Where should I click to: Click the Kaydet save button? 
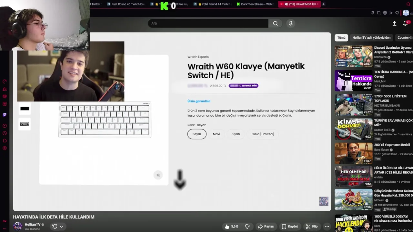290,227
